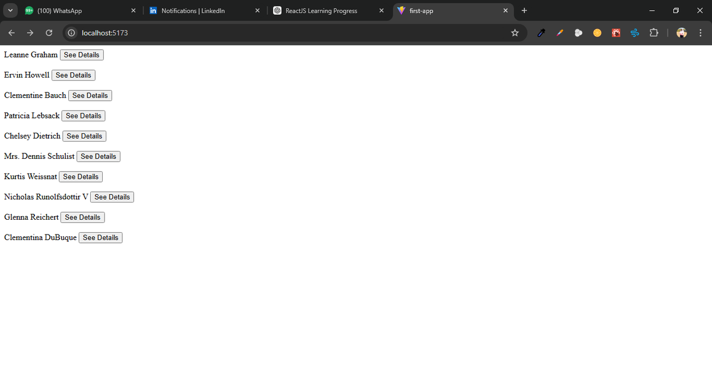Minimize the Chrome window
The height and width of the screenshot is (379, 712).
coord(651,11)
